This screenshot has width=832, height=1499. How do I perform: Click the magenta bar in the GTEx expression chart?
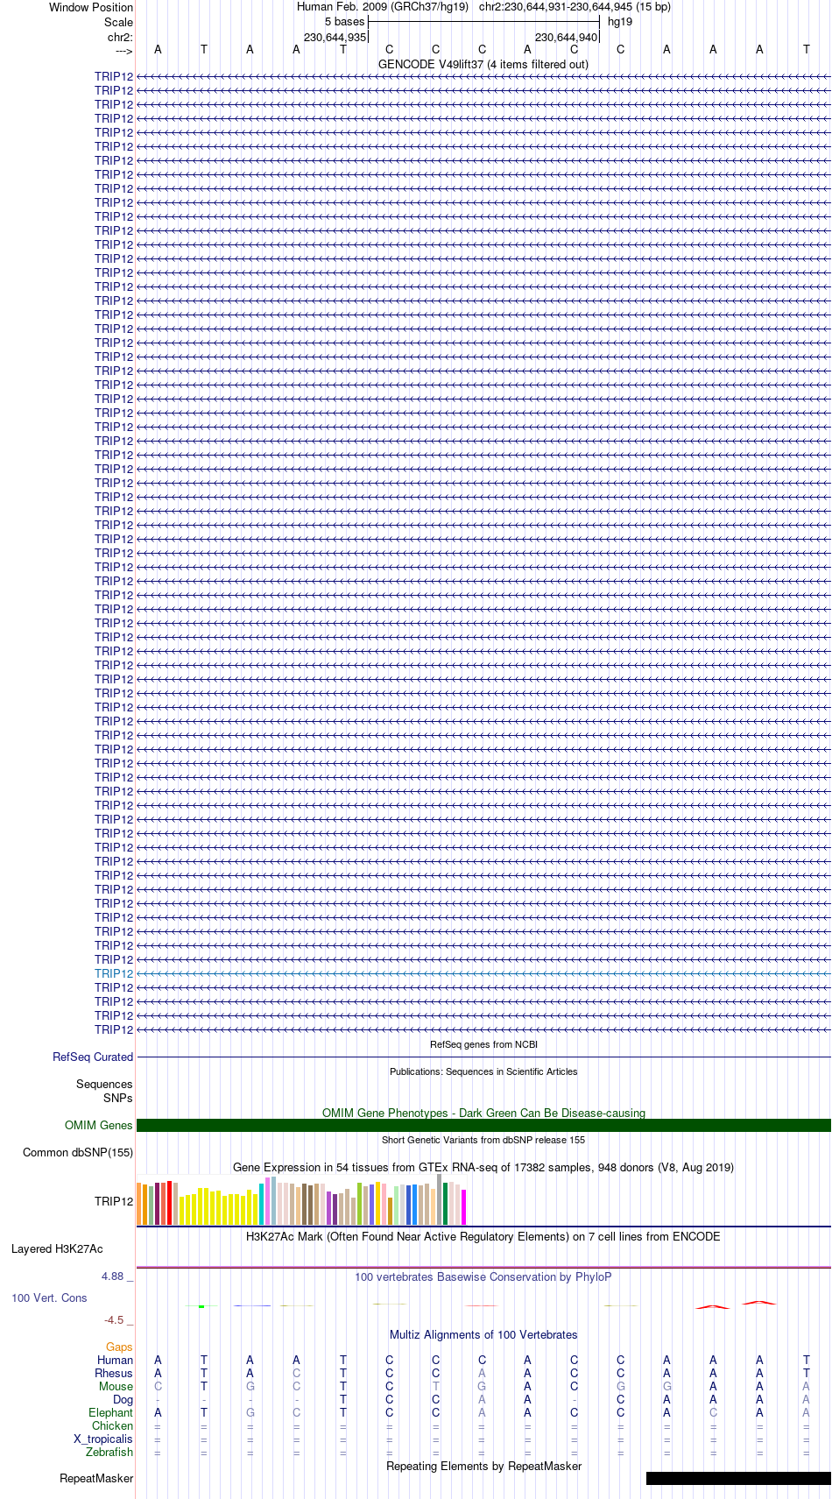coord(464,1206)
